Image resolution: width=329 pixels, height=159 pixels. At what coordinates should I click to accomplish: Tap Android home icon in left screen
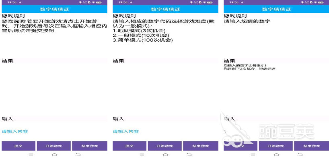[x=55, y=155]
